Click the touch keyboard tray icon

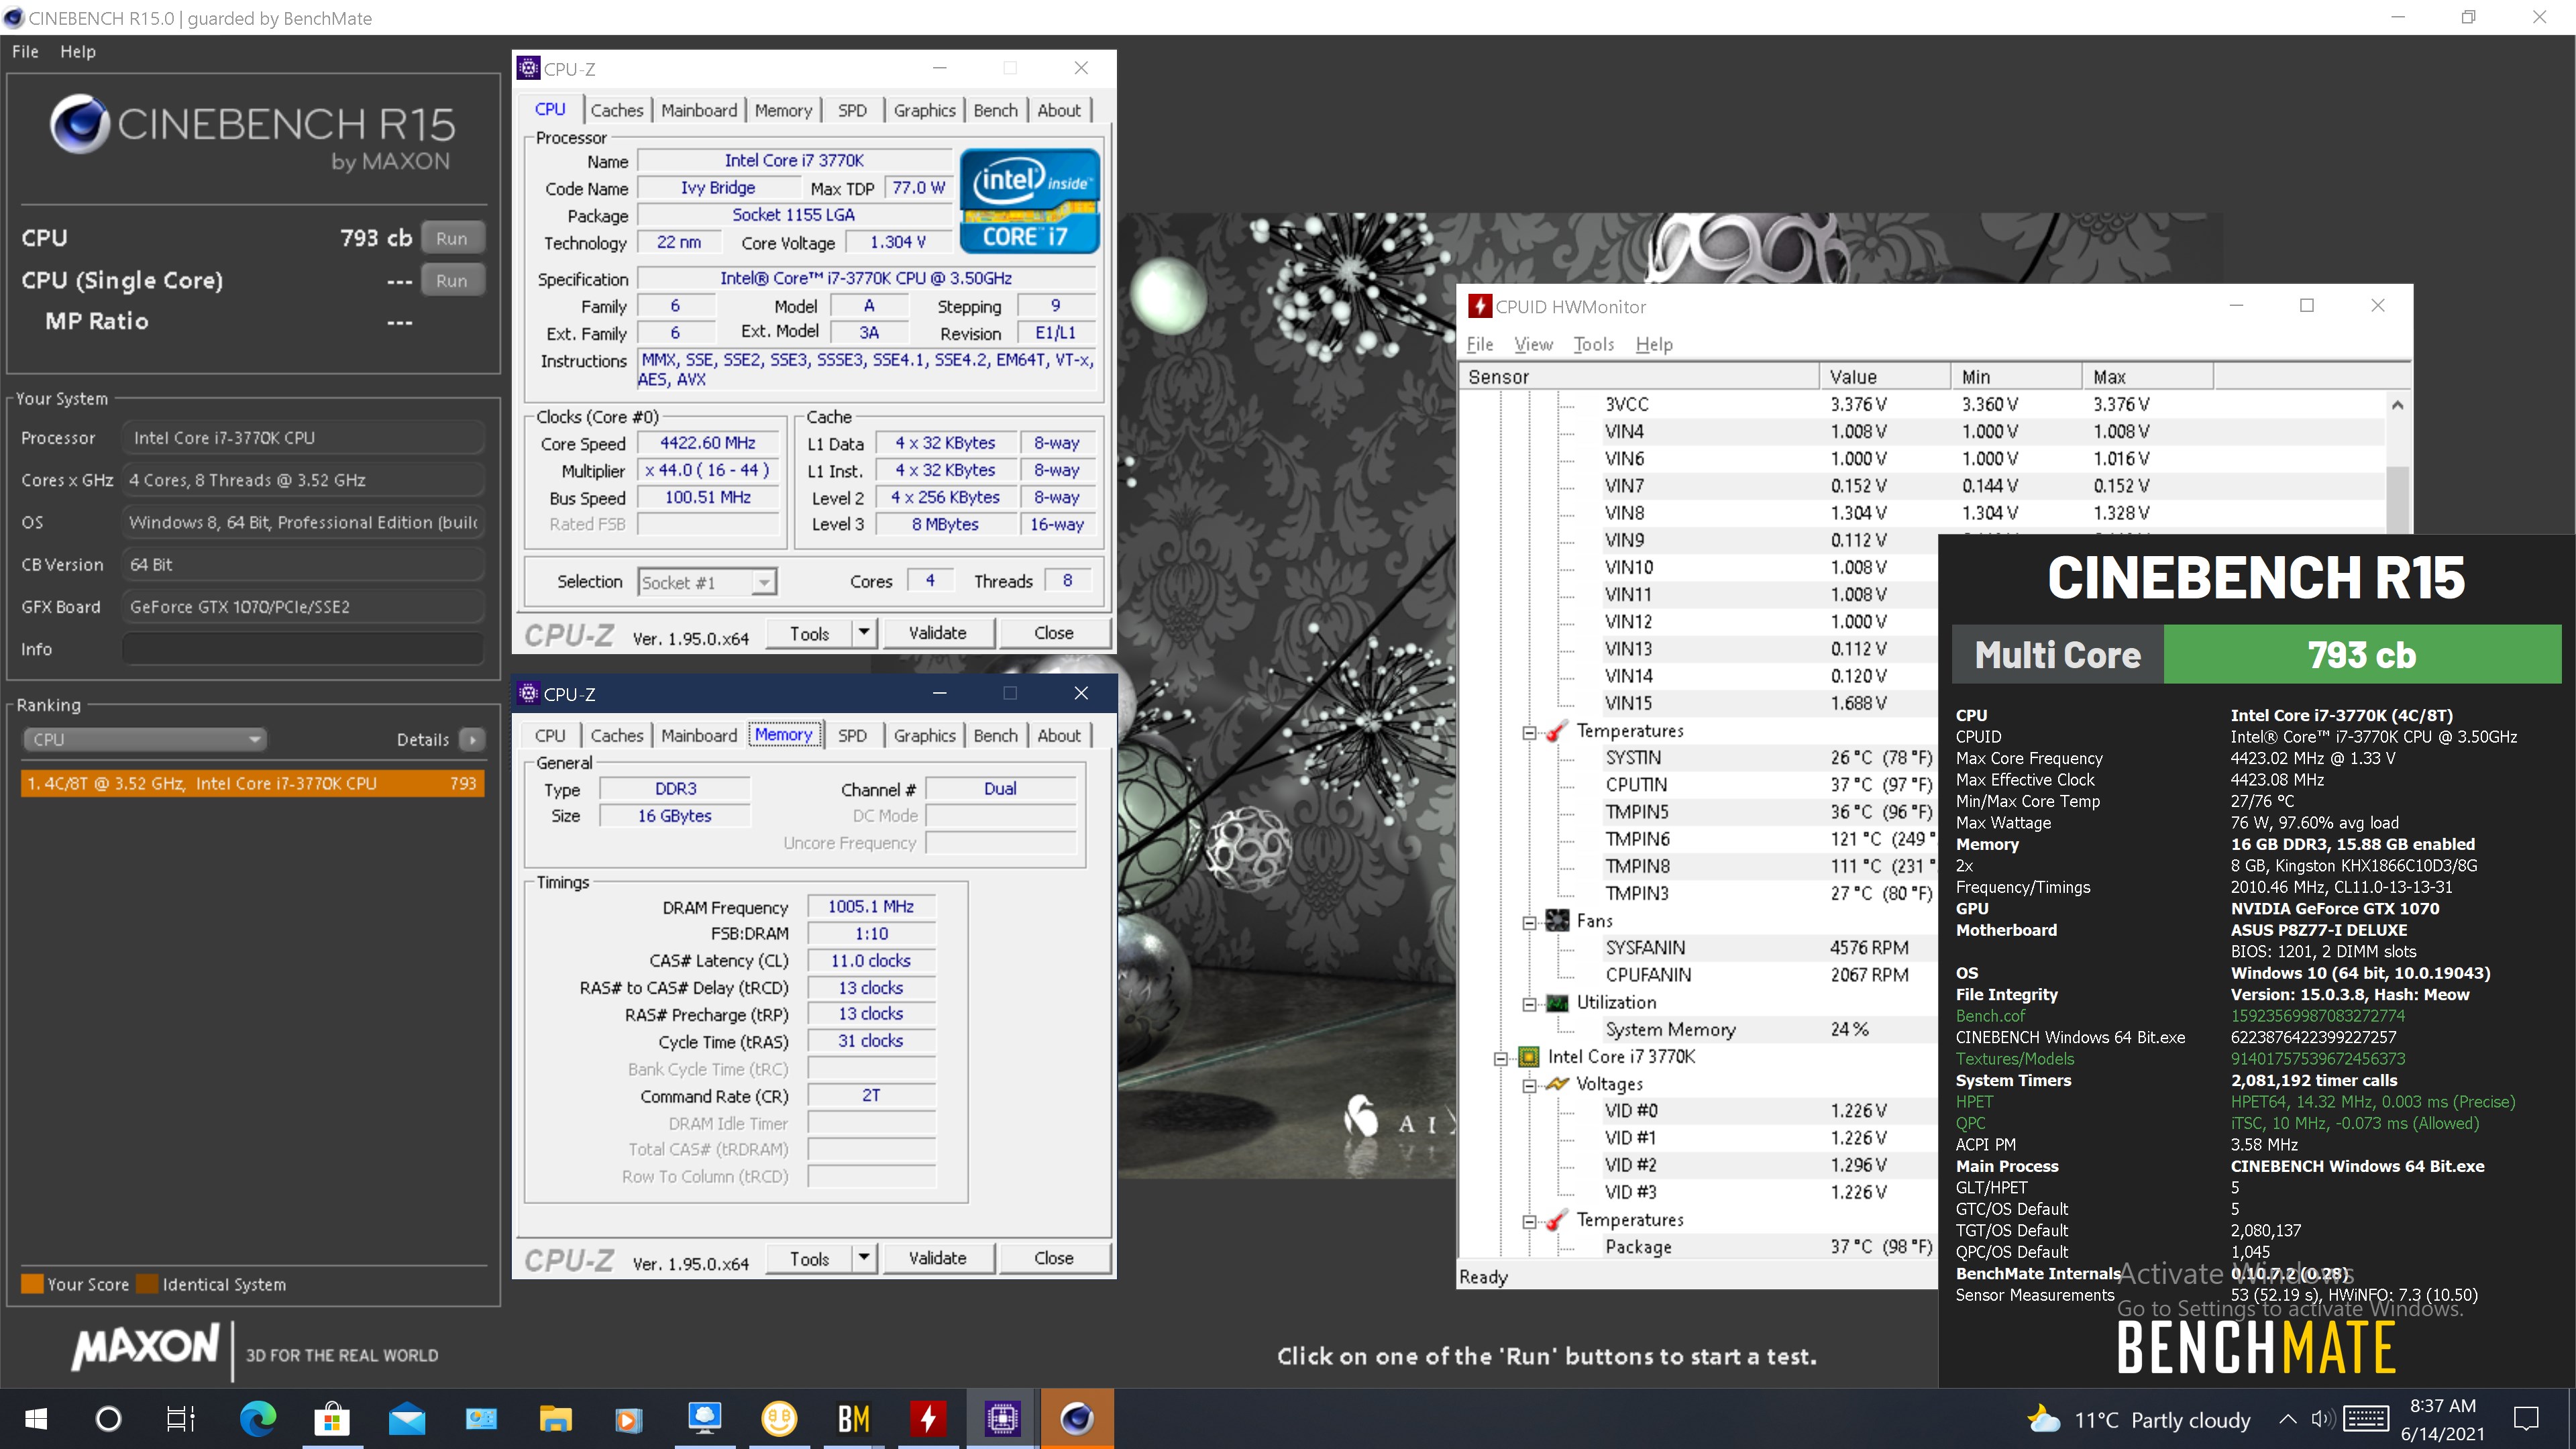(2366, 1418)
